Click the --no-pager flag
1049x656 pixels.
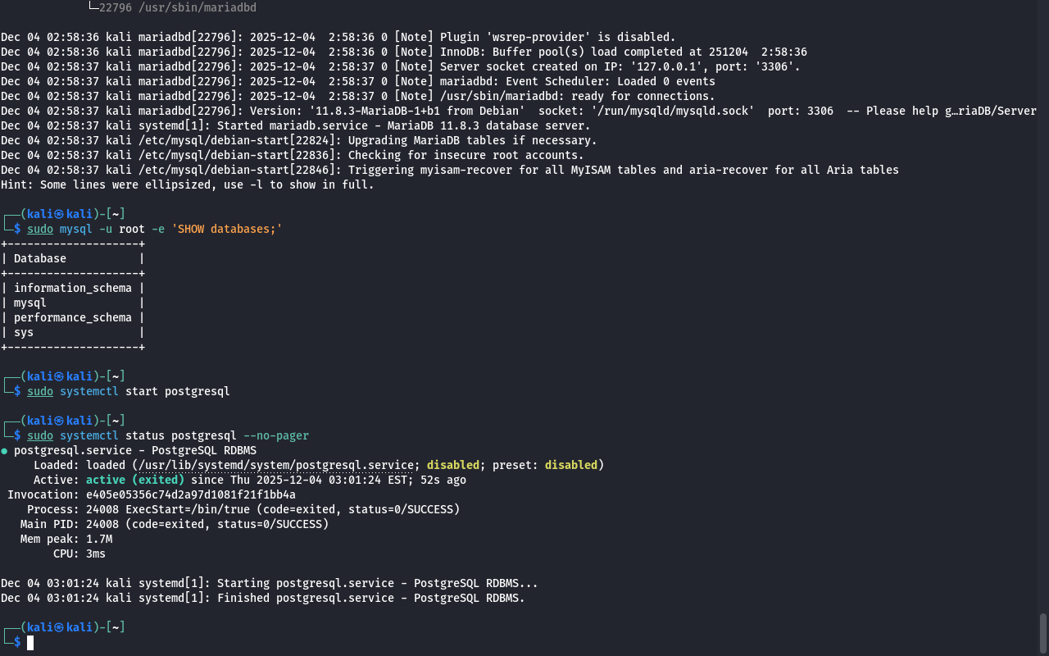276,435
